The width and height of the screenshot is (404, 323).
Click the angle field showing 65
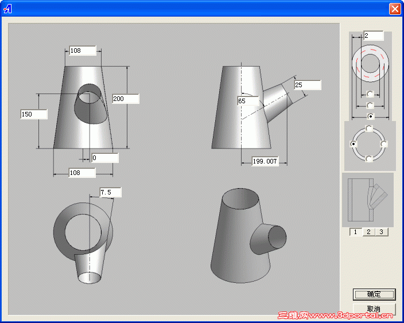point(248,101)
